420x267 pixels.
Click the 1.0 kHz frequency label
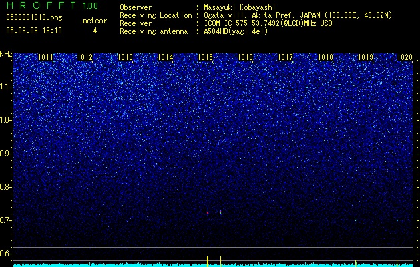5,120
